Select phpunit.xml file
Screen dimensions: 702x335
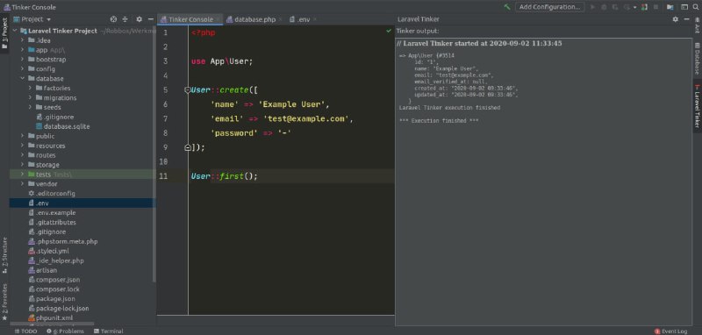point(50,318)
